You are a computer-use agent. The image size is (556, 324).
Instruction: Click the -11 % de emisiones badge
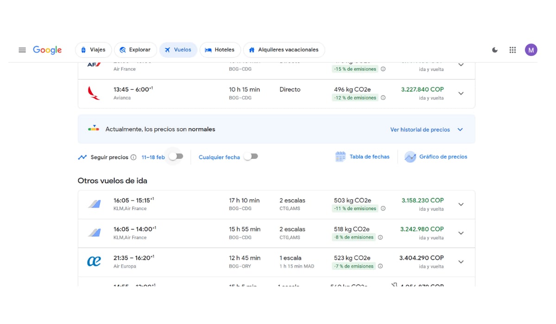355,208
